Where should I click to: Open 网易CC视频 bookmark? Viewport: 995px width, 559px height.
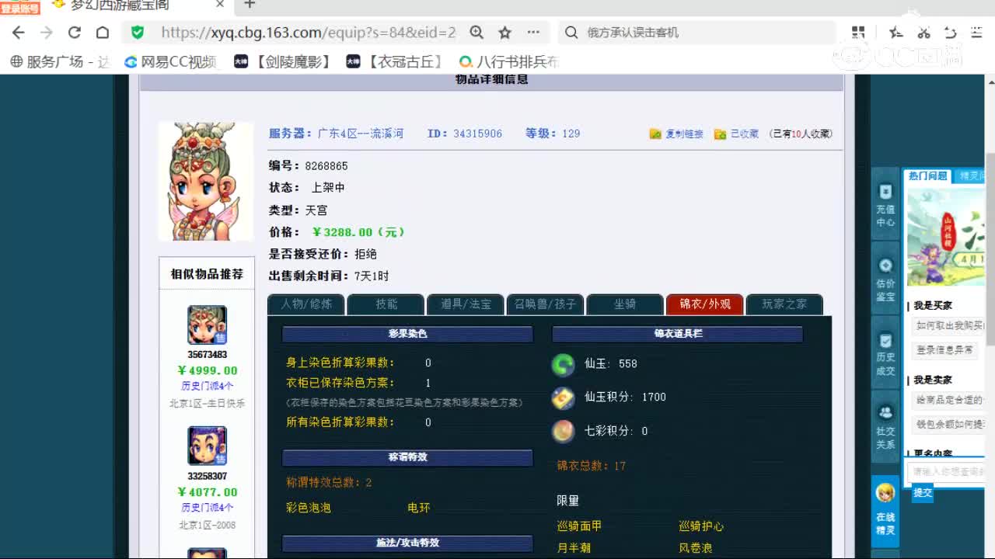[170, 61]
